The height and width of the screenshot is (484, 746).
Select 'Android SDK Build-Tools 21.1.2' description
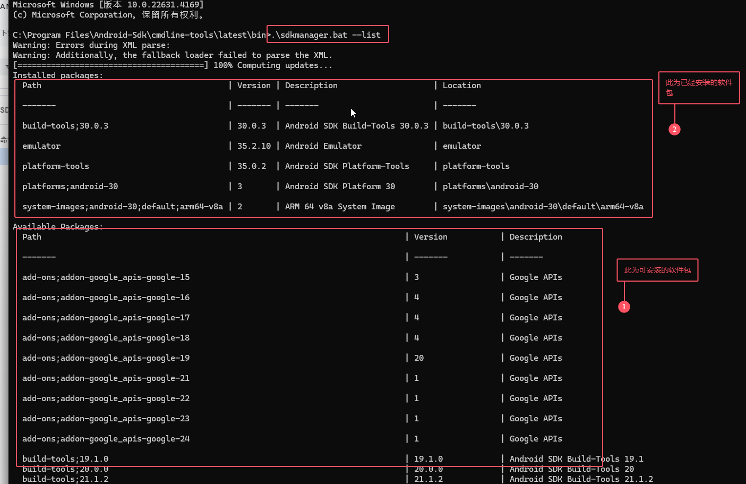point(581,479)
